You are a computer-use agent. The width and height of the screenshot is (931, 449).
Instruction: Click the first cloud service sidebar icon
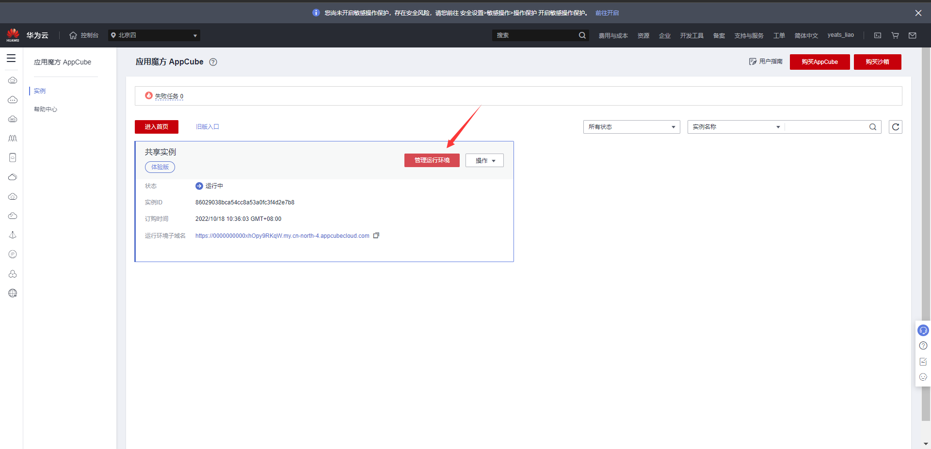(13, 80)
